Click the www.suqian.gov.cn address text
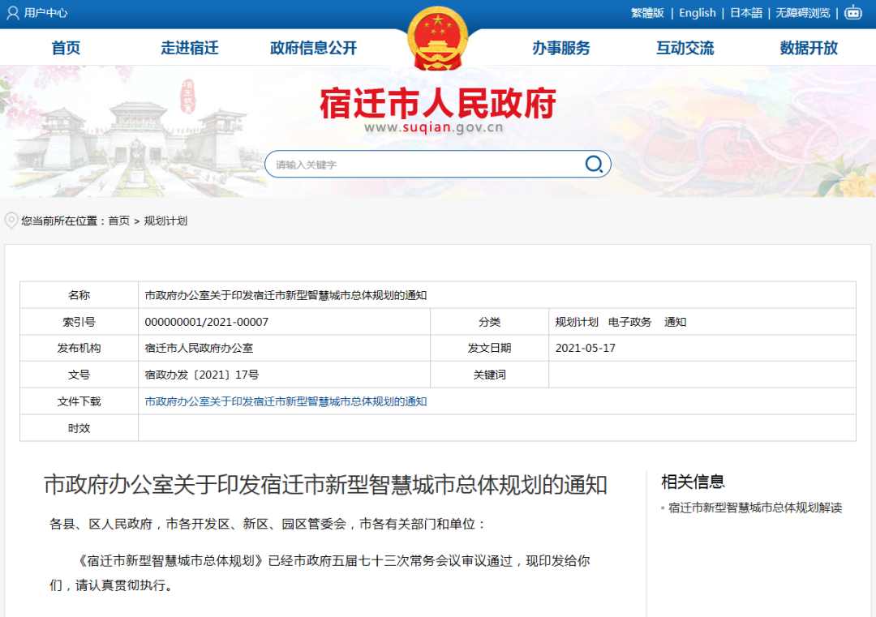The image size is (876, 617). click(433, 127)
